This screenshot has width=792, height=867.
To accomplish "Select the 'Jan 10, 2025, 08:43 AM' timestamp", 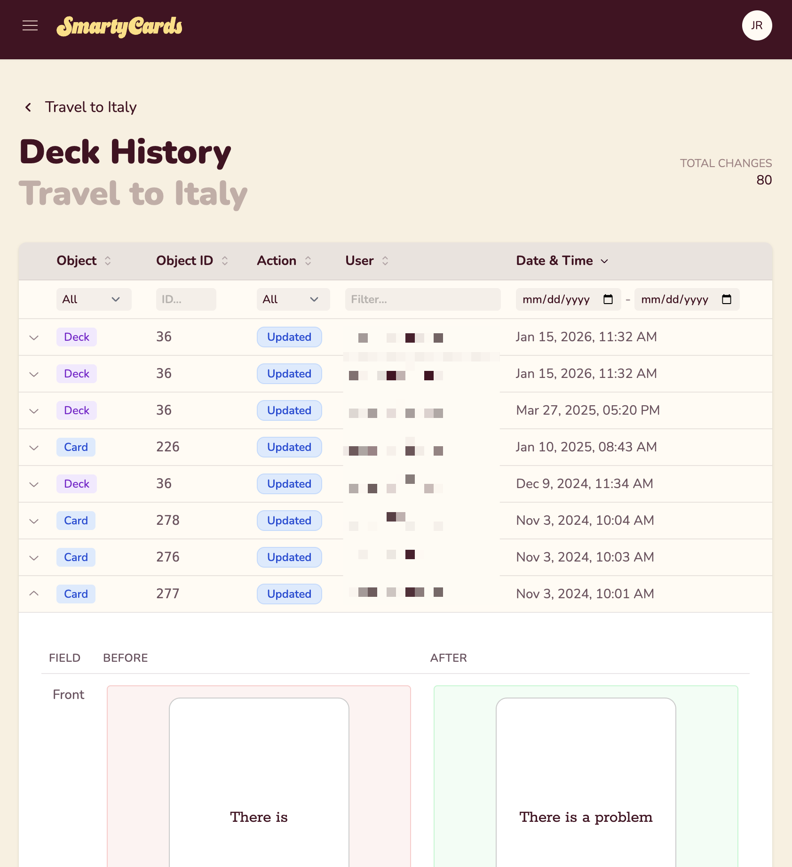I will point(586,447).
